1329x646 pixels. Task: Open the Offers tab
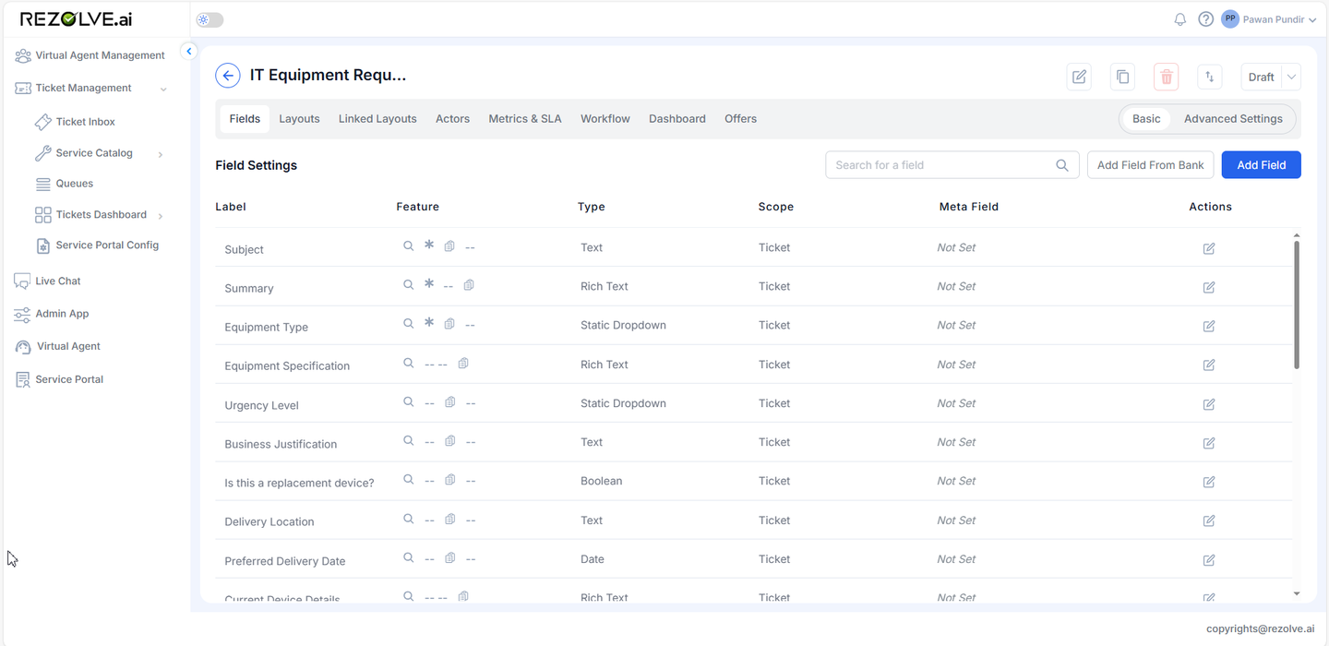pyautogui.click(x=740, y=118)
